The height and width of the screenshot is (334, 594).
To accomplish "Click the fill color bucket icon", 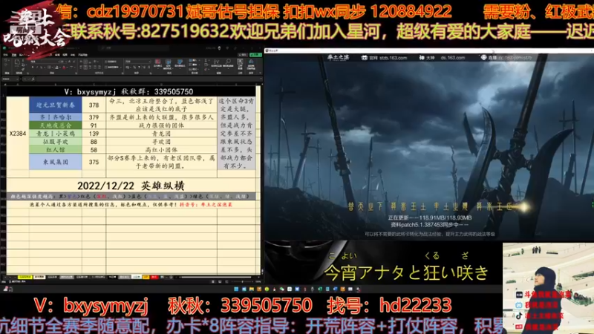I will tap(57, 67).
